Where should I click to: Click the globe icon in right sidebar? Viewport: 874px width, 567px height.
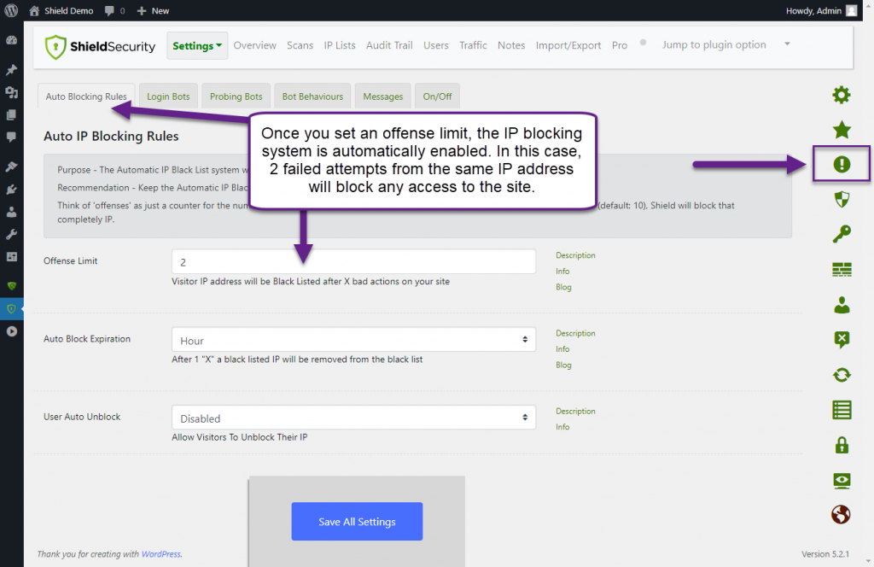[841, 515]
